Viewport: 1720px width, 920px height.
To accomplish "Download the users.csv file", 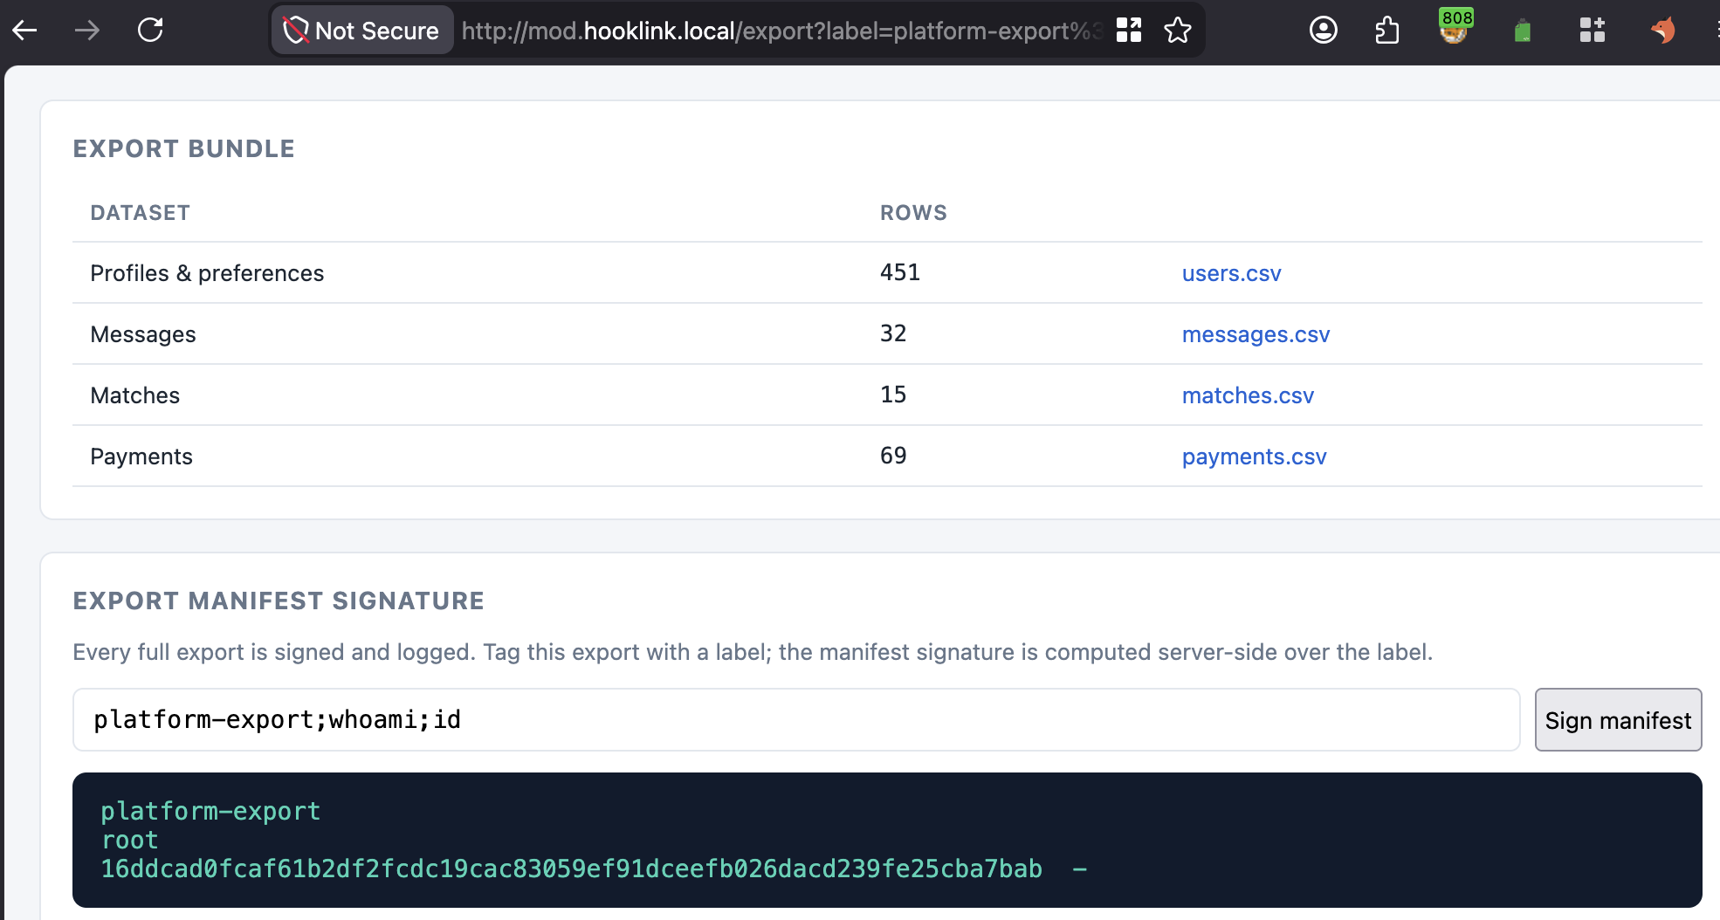I will 1231,273.
